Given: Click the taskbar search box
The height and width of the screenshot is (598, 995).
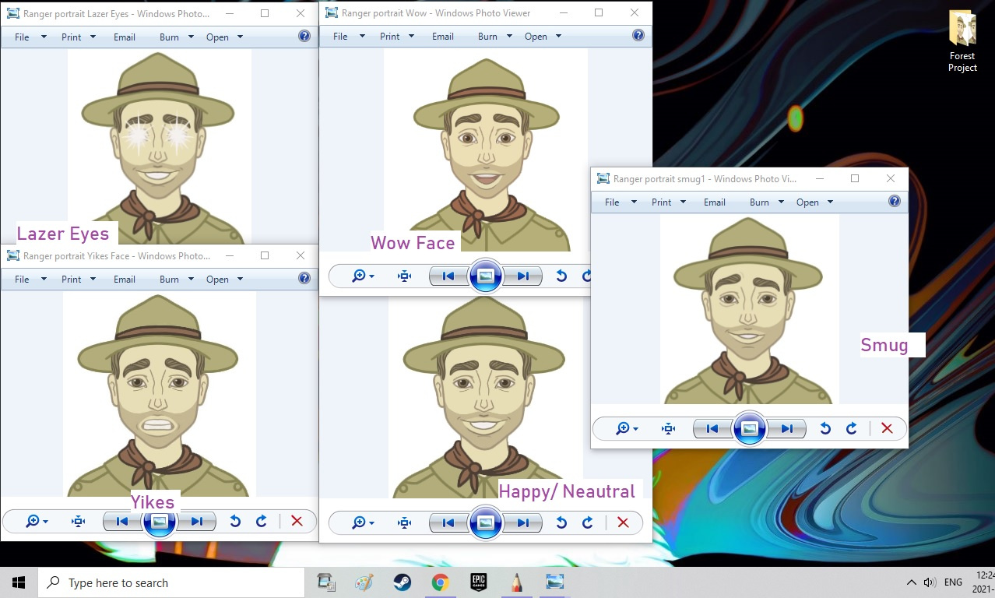Looking at the screenshot, I should (171, 582).
